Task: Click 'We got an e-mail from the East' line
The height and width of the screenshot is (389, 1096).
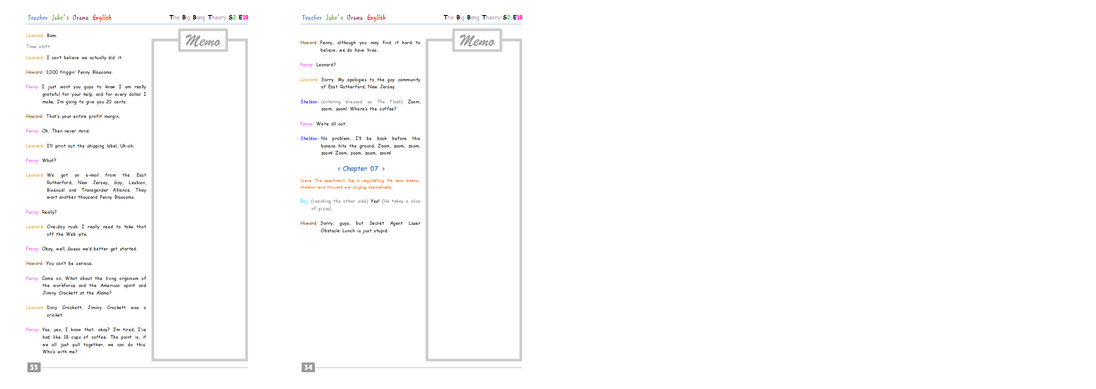Action: coord(96,175)
